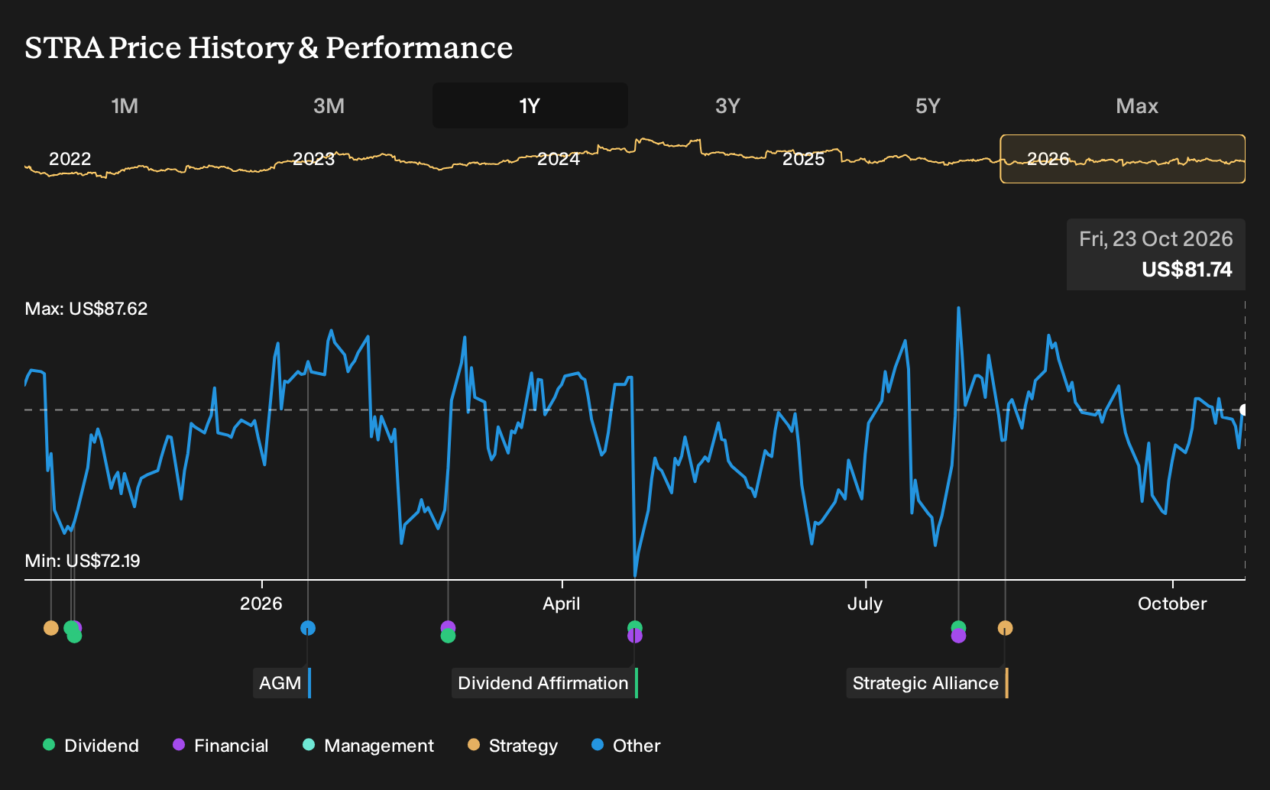Viewport: 1270px width, 790px height.
Task: Open the Strategic Alliance event label
Action: click(x=928, y=683)
